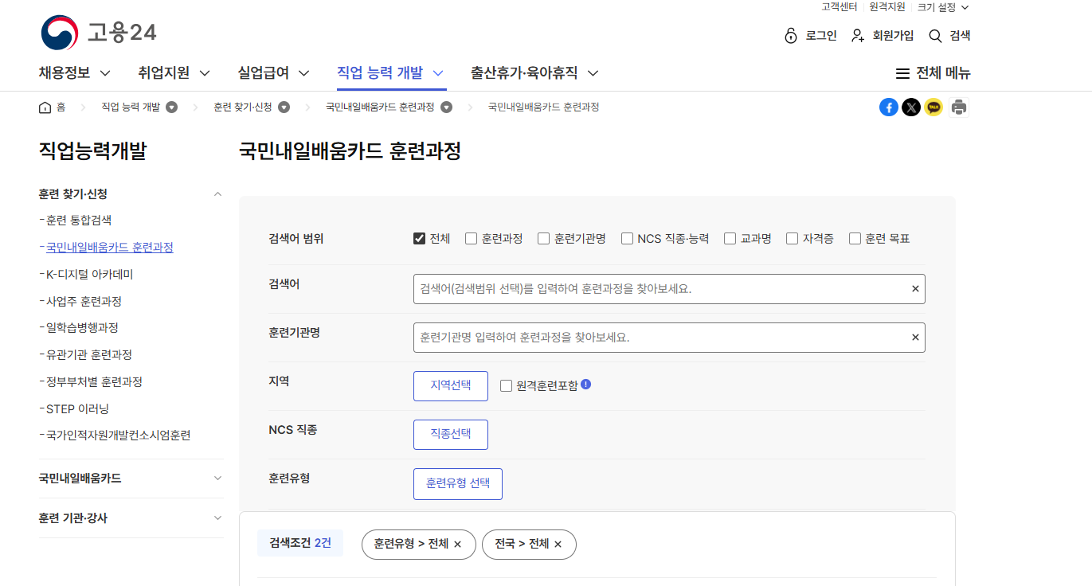Expand the 취업지원 menu
This screenshot has width=1092, height=586.
click(x=174, y=73)
